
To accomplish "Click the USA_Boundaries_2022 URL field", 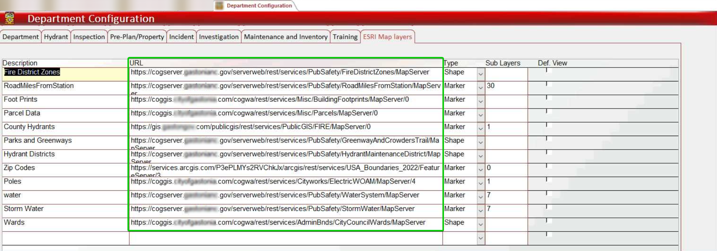I will [286, 170].
